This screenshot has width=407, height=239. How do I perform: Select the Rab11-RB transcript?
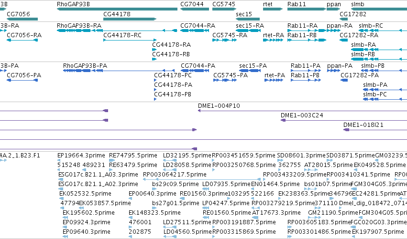[307, 40]
